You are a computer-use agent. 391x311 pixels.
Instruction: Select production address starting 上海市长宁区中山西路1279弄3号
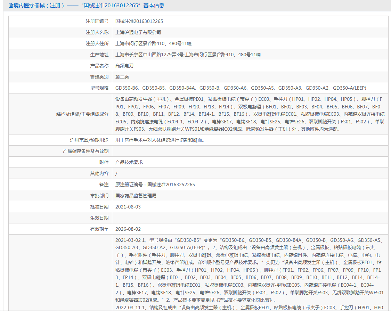[188, 55]
